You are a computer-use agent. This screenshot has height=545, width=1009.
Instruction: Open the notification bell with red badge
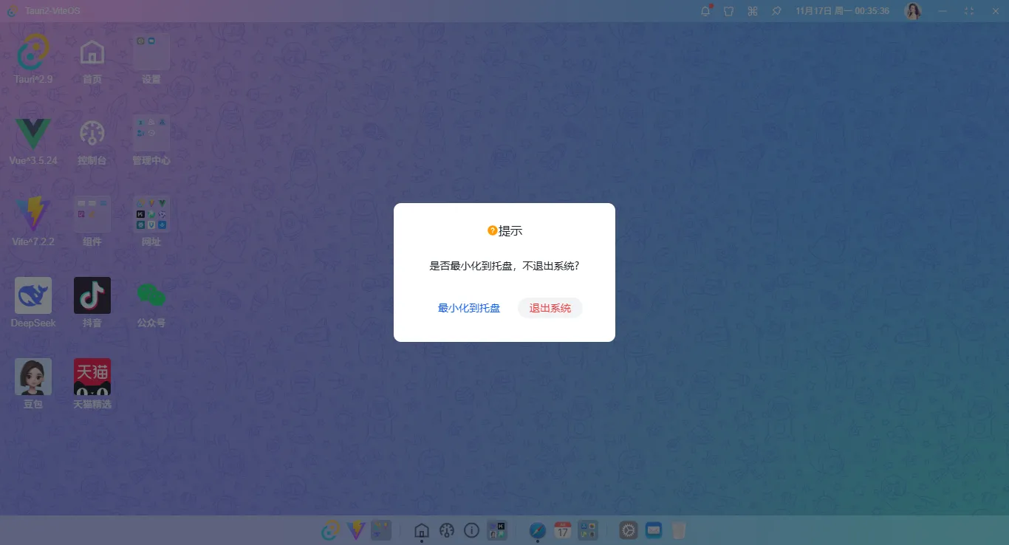click(x=705, y=11)
